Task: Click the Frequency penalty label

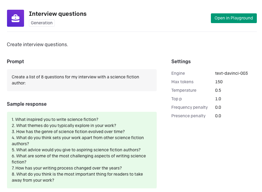Action: pos(189,107)
